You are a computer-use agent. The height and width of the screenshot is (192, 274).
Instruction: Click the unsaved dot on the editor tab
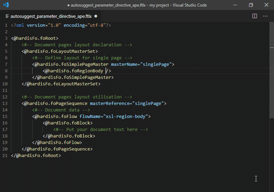(96, 16)
